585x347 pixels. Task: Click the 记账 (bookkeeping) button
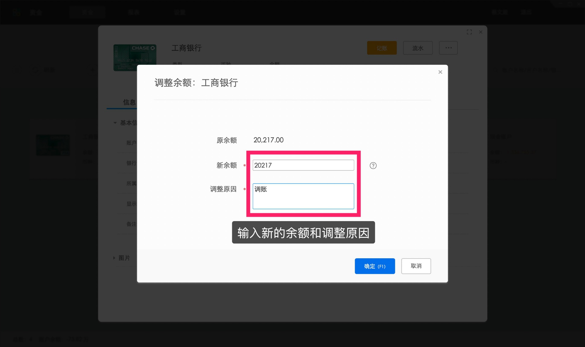tap(382, 48)
